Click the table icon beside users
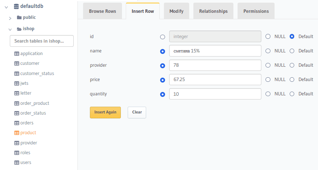318x170 pixels. [x=17, y=162]
